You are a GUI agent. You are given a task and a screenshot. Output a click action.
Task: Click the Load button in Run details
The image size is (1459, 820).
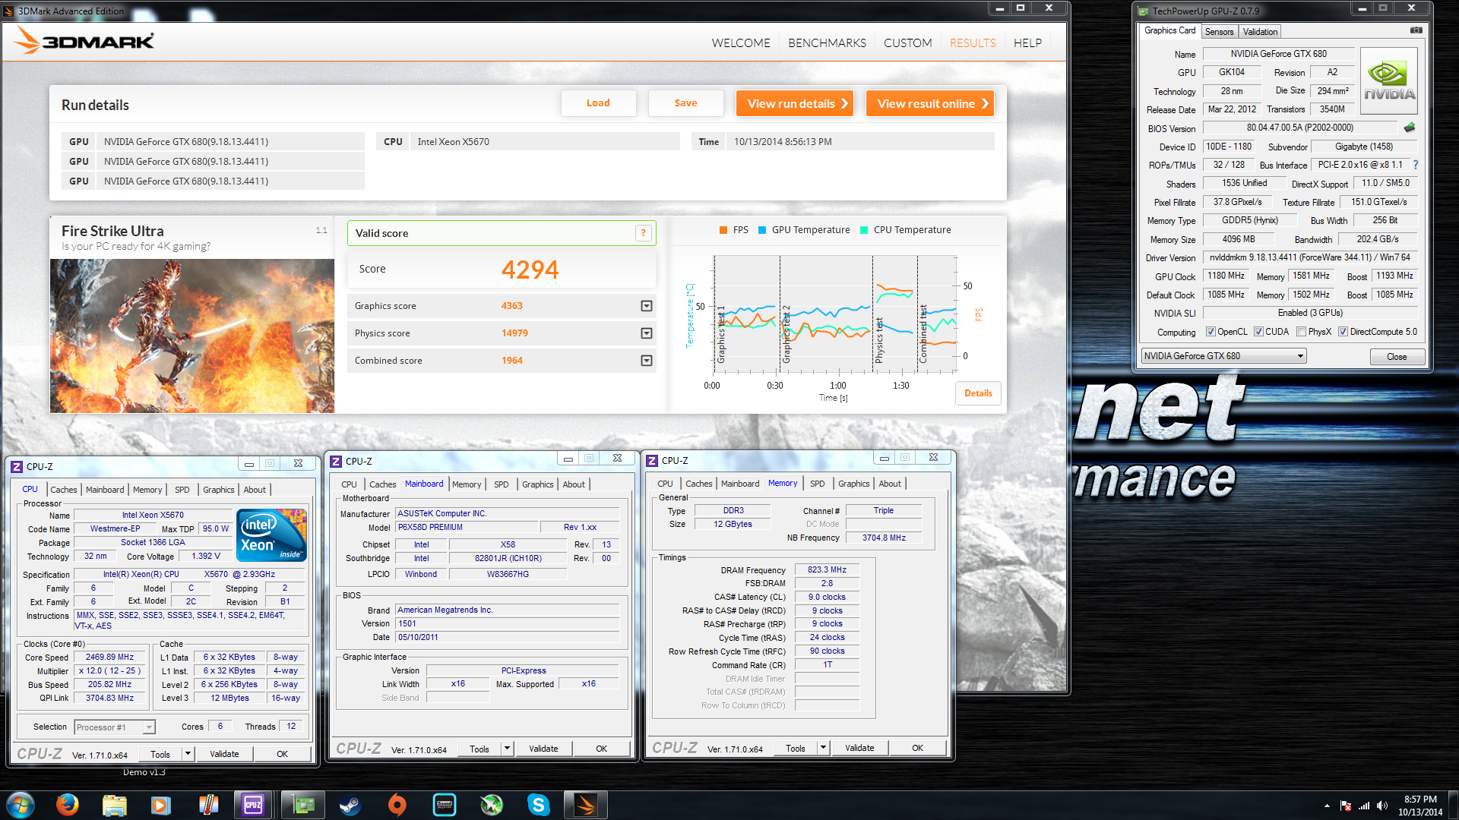click(598, 103)
